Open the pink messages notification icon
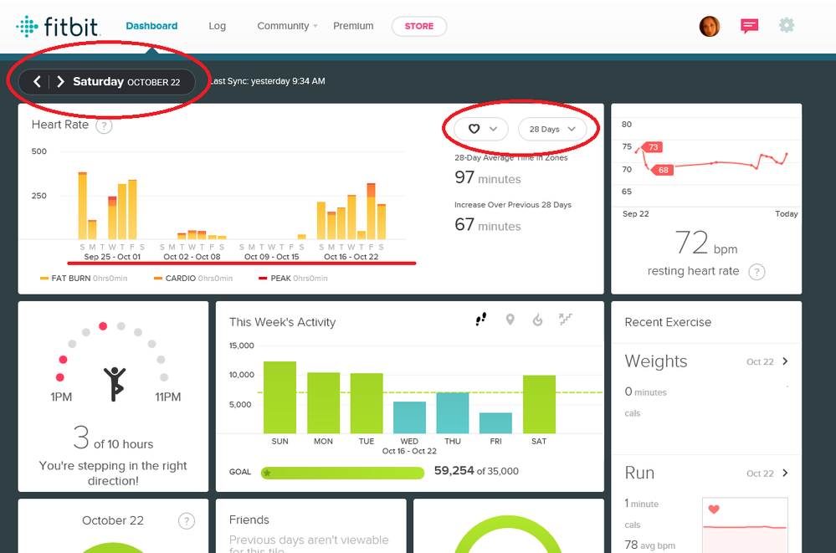836x553 pixels. pos(750,26)
